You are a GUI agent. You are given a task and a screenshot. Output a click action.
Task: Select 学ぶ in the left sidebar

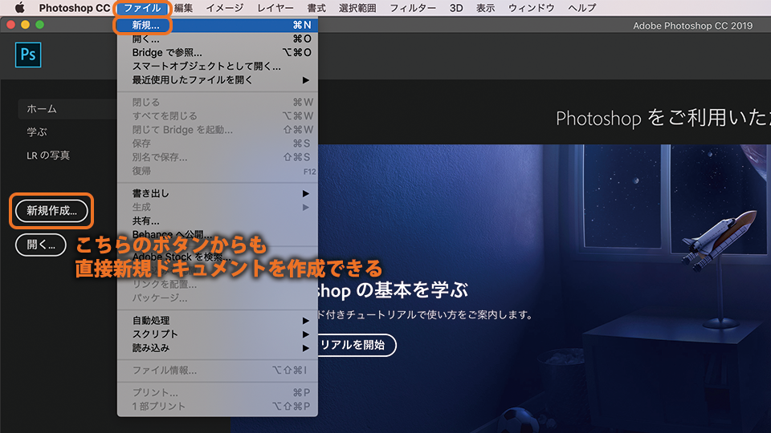click(37, 132)
